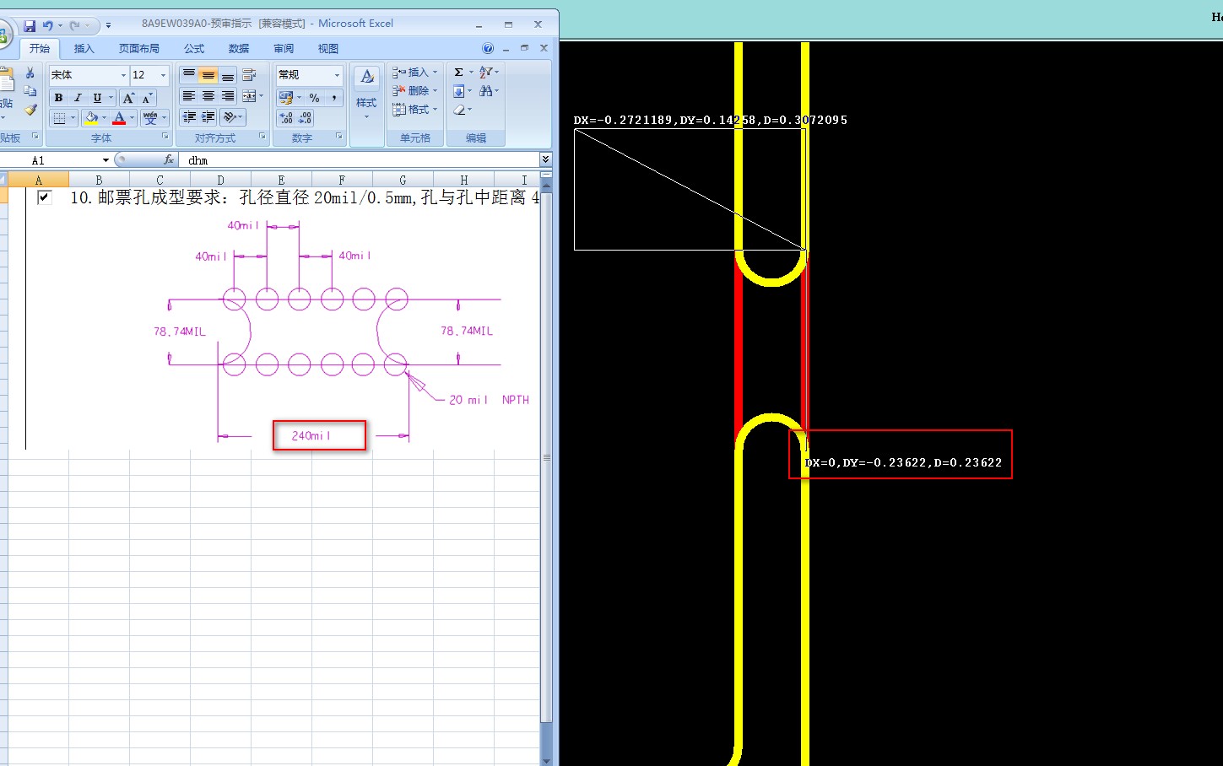This screenshot has width=1223, height=766.
Task: Toggle Italic formatting
Action: (x=78, y=98)
